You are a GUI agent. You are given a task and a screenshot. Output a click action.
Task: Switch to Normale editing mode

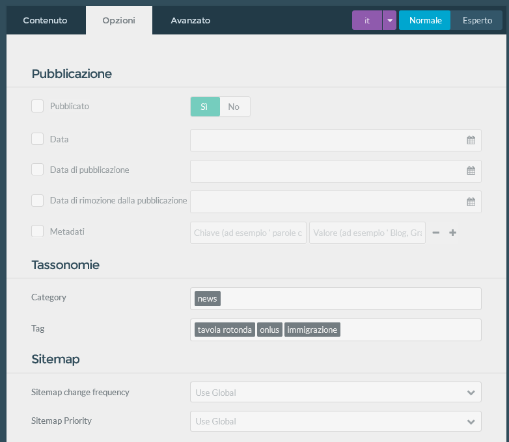[424, 20]
